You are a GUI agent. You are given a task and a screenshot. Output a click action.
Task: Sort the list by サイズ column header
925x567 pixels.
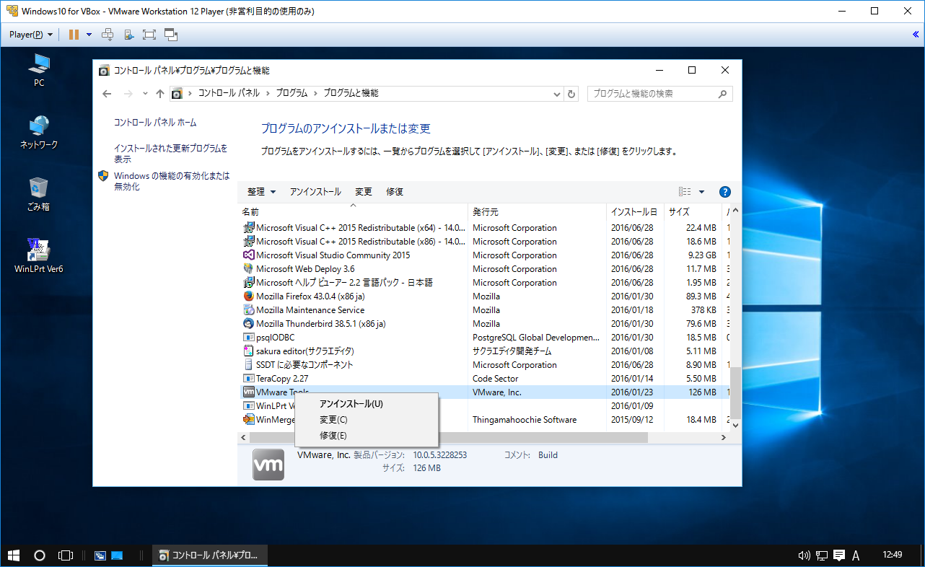(693, 212)
